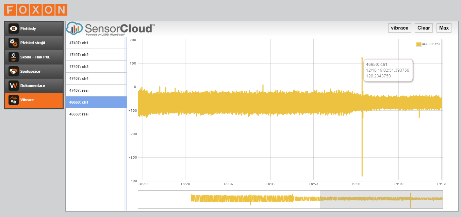
Task: Click the handshake icon for Spolupráce
Action: (14, 71)
